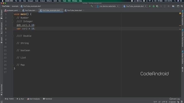Open the TODO tool window
Viewport: 184px width, 103px height.
pyautogui.click(x=9, y=99)
